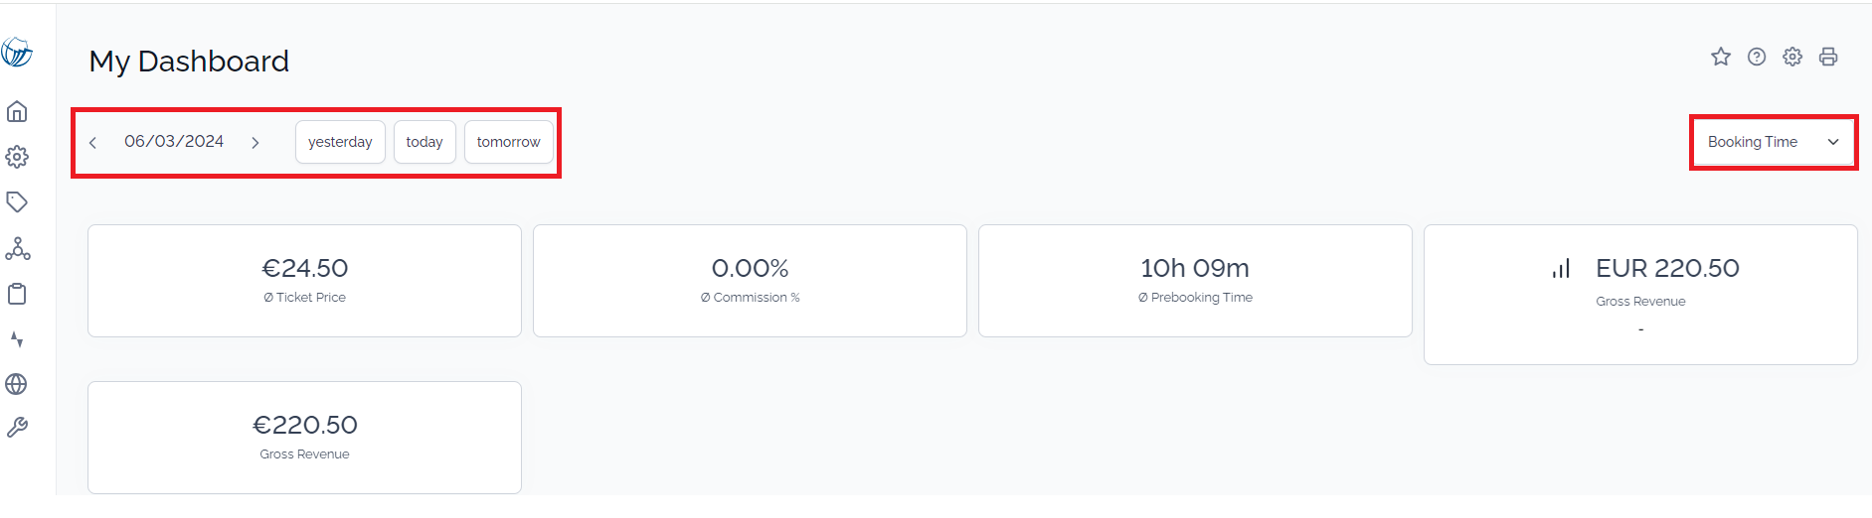Expand the Booking Time dropdown
The image size is (1872, 518).
[x=1774, y=142]
